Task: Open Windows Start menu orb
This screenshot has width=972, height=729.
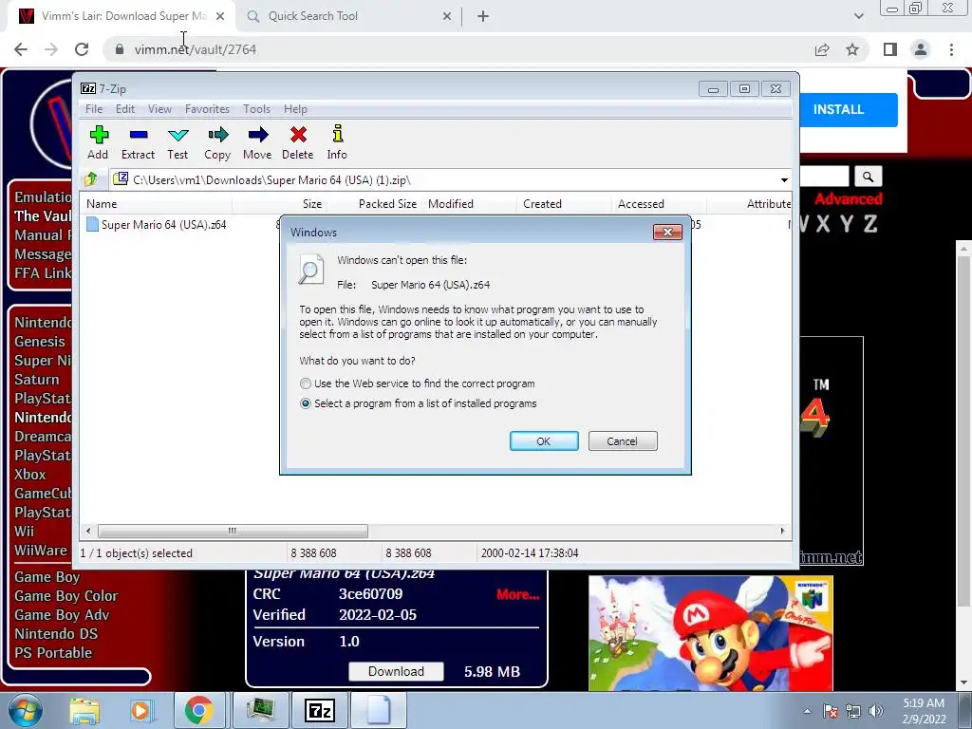Action: [25, 710]
